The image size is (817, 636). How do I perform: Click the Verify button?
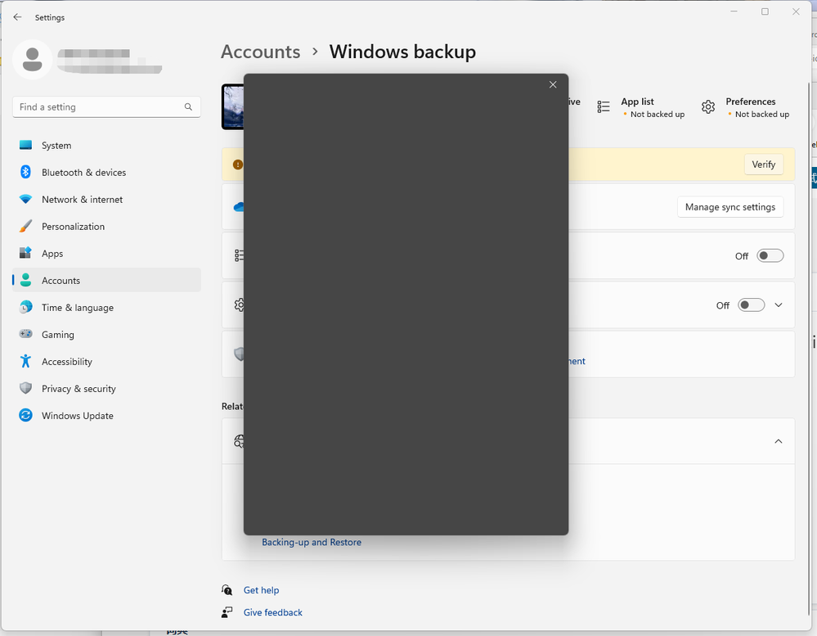coord(763,165)
